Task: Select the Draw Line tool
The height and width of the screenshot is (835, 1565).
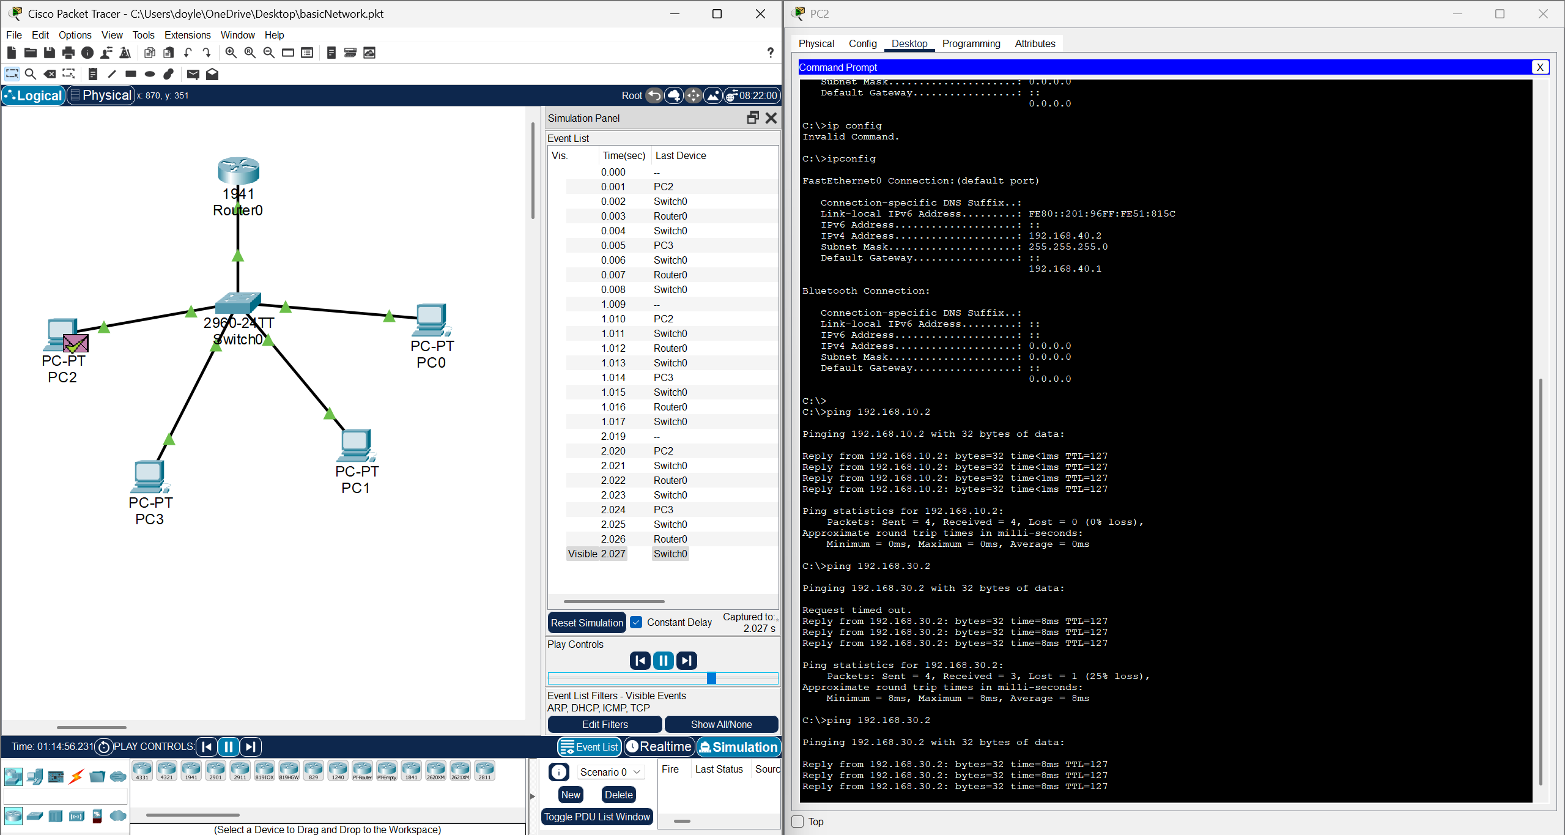Action: point(112,74)
